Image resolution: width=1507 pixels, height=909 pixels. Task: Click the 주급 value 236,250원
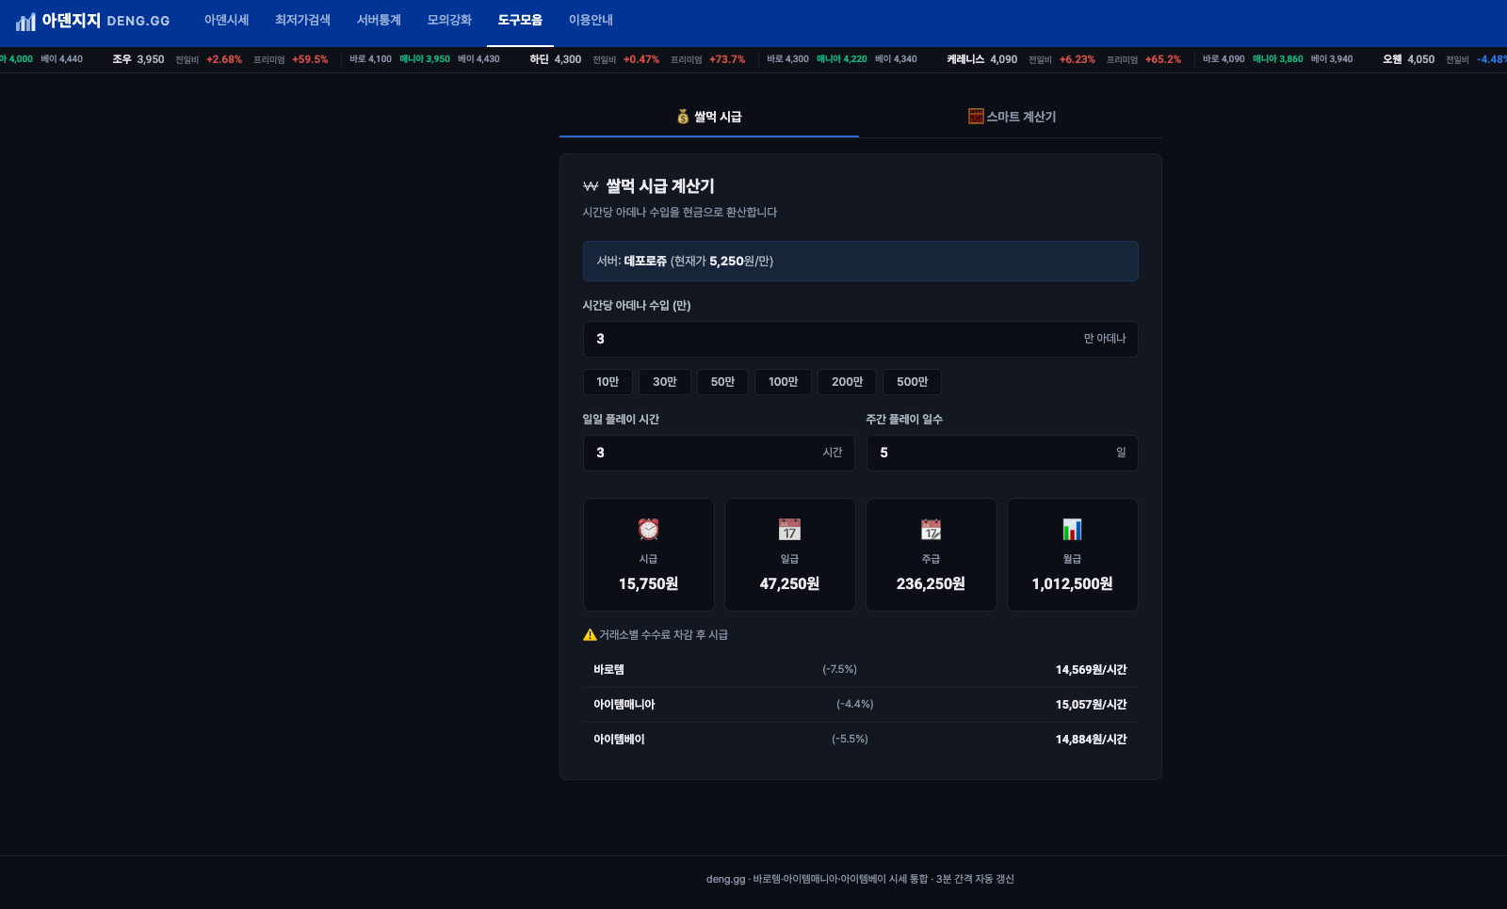[931, 583]
